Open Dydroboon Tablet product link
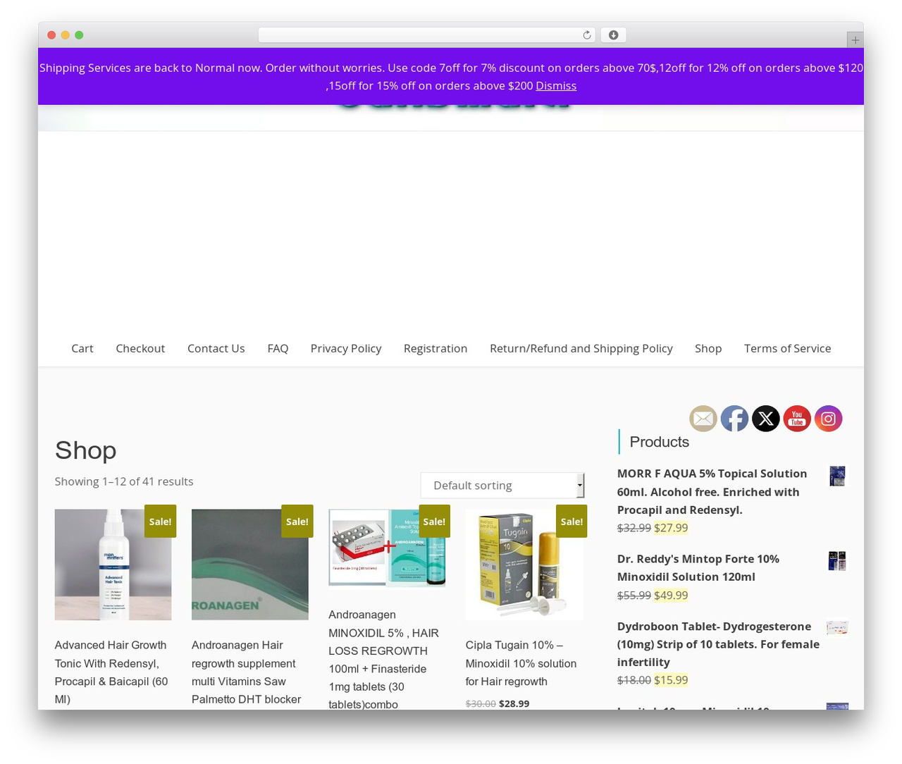The width and height of the screenshot is (902, 764). click(718, 644)
